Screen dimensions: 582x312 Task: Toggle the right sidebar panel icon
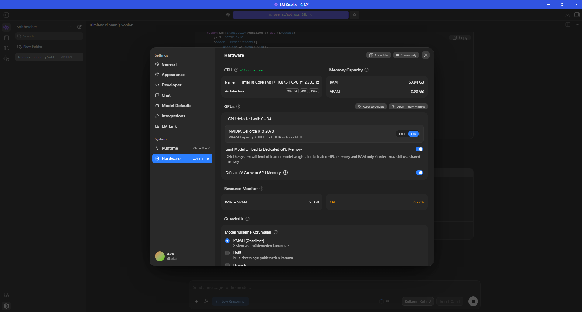[577, 15]
